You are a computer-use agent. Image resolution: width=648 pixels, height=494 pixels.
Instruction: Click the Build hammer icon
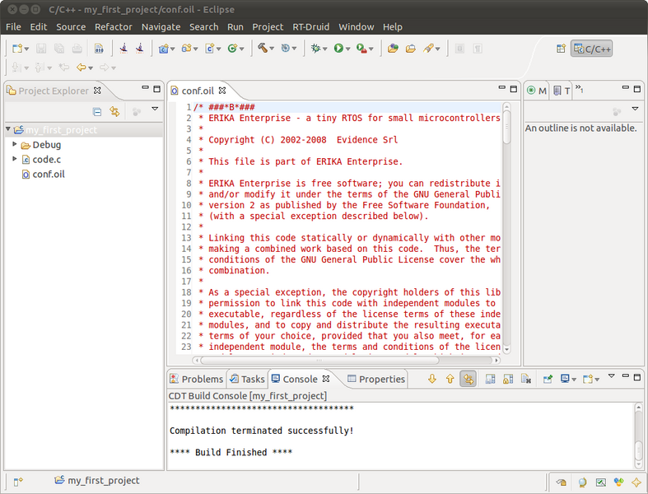coord(263,48)
